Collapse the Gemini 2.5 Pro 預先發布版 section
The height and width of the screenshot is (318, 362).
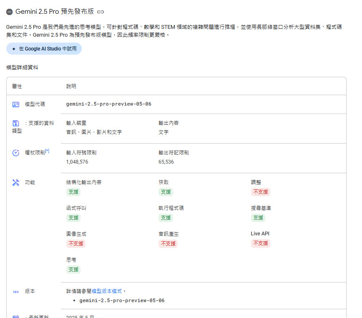pyautogui.click(x=10, y=12)
